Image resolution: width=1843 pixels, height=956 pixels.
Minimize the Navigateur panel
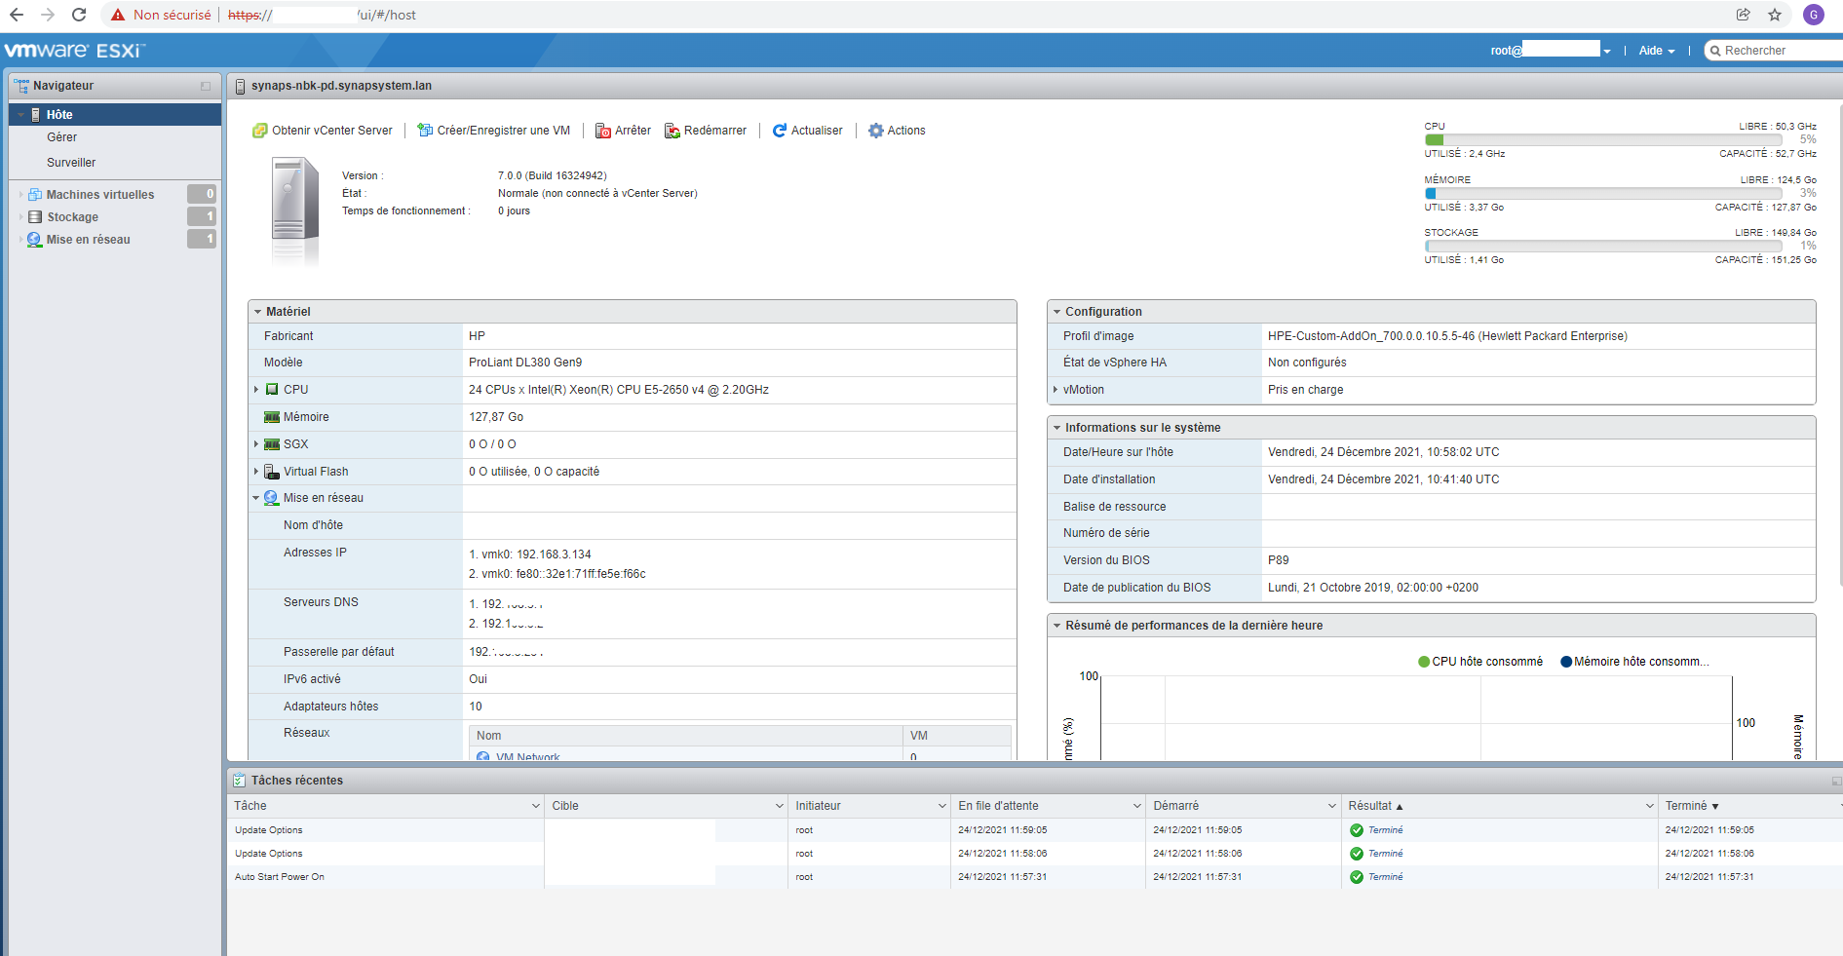click(206, 87)
